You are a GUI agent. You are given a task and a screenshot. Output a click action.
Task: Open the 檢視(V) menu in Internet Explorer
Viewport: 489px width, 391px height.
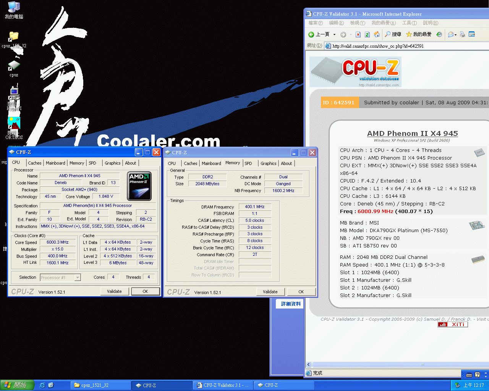click(358, 23)
